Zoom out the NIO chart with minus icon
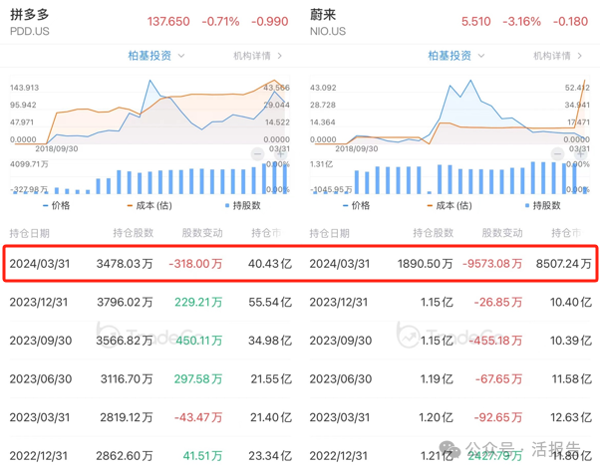 tap(558, 154)
